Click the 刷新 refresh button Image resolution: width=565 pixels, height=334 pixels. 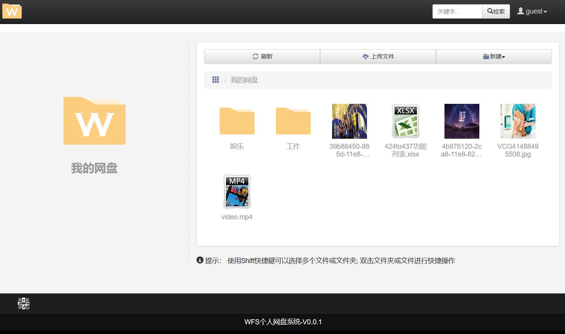coord(262,57)
